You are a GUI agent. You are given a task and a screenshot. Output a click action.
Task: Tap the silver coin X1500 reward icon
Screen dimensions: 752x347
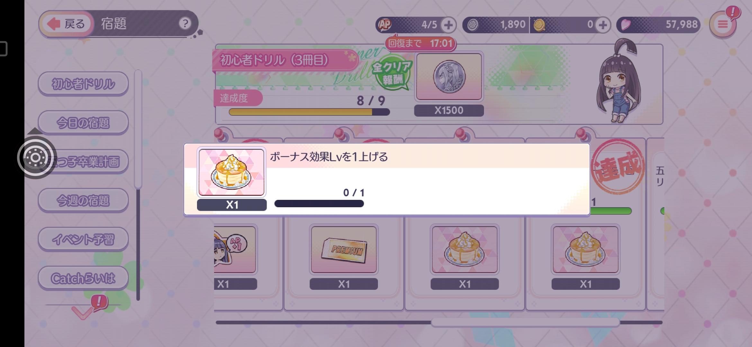449,77
